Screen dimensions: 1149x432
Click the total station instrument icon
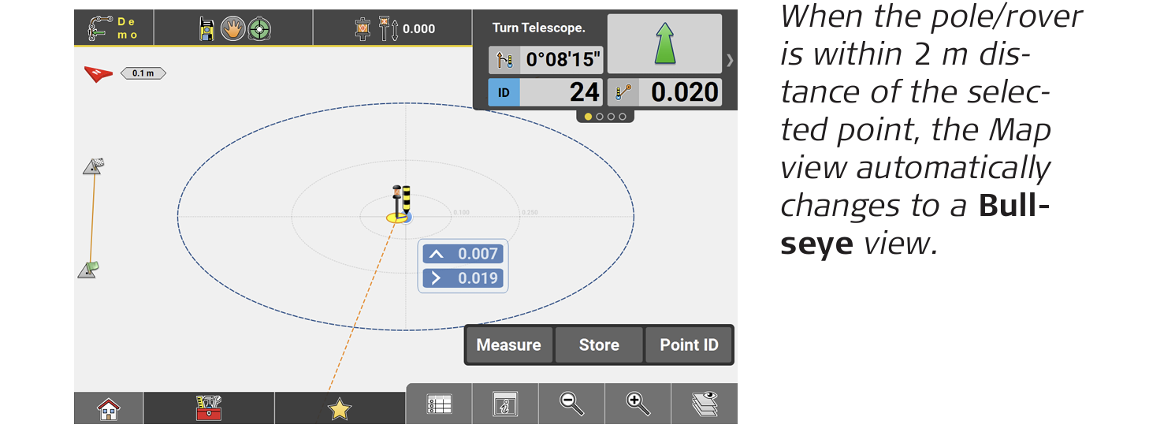tap(207, 28)
